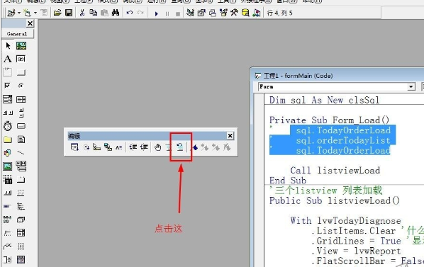Viewport: 424px width, 267px height.
Task: Select the DriveListBox control in toolbox
Action: tap(21, 126)
